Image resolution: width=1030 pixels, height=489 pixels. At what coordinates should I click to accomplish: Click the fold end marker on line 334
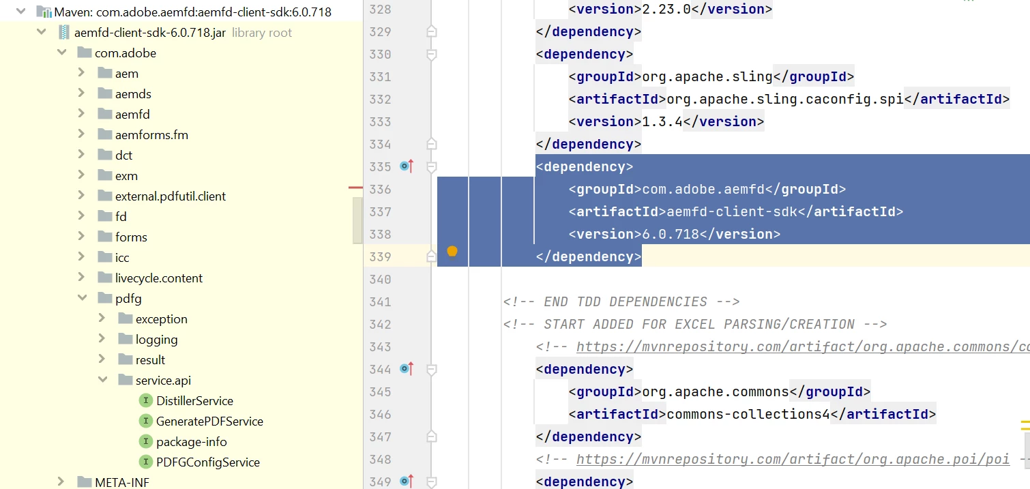431,144
